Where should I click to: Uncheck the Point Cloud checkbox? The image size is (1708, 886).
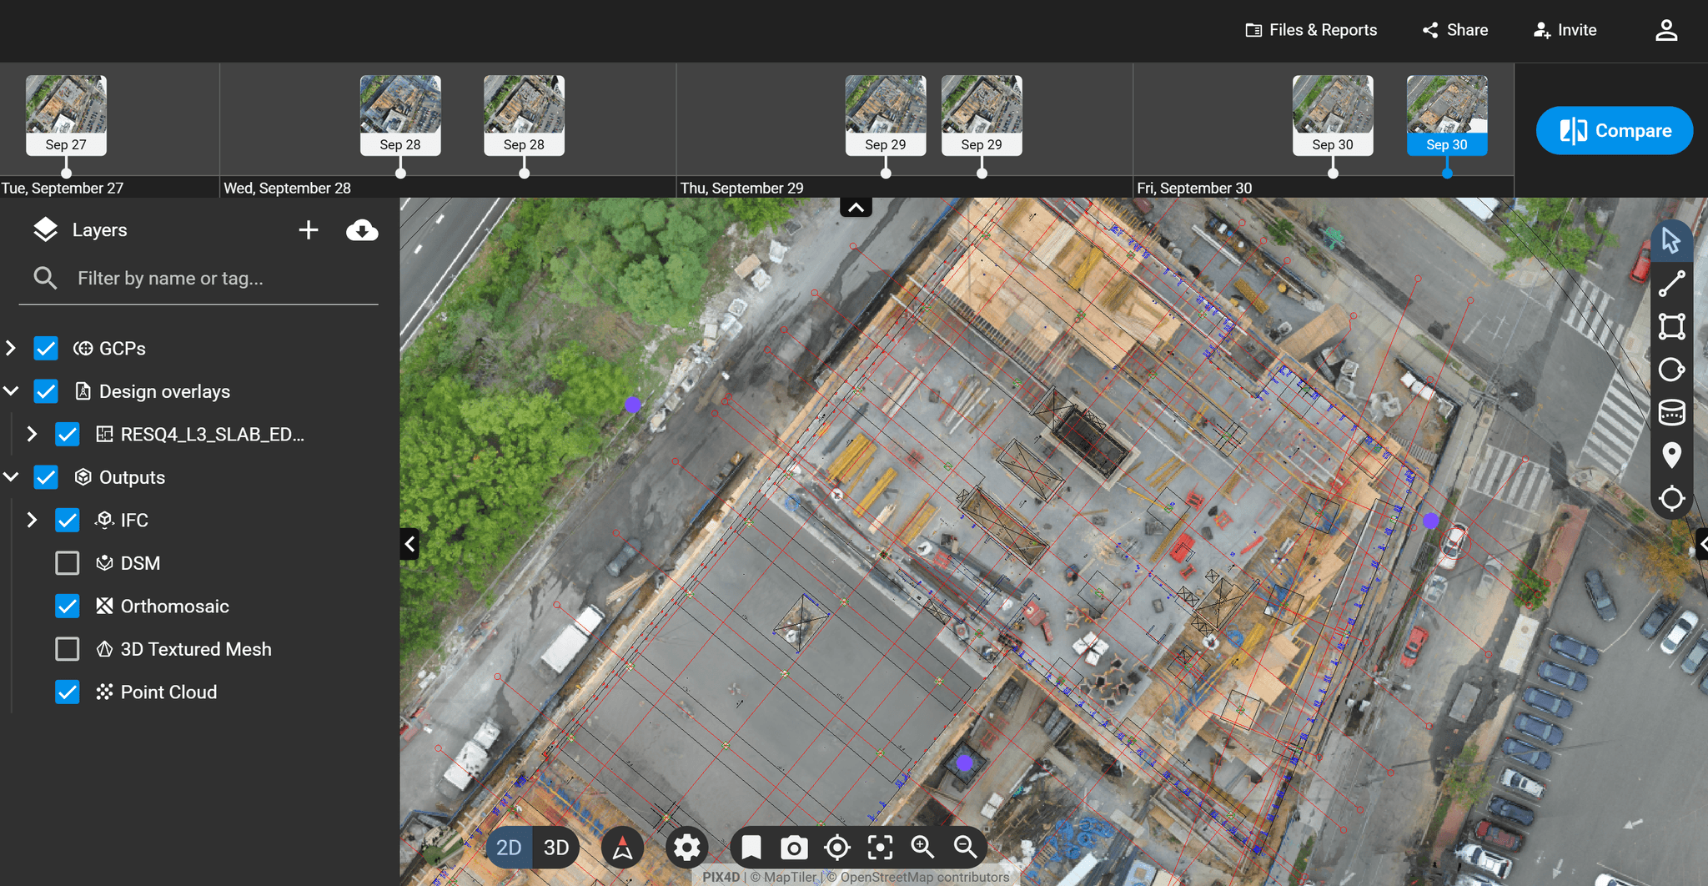pos(68,692)
